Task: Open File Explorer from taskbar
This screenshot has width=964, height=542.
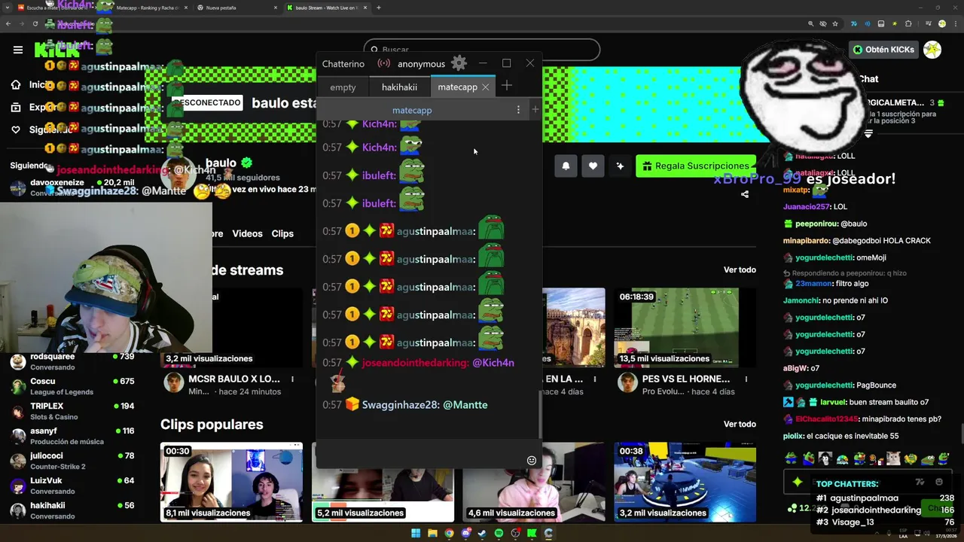Action: click(x=432, y=533)
